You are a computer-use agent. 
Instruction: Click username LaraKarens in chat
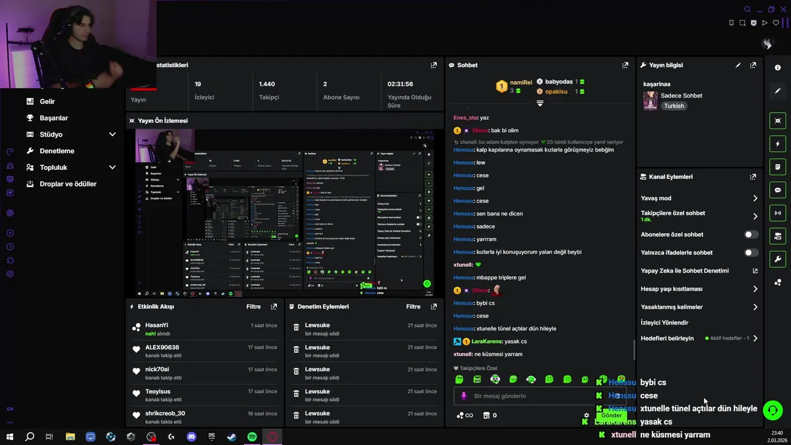[x=487, y=342]
